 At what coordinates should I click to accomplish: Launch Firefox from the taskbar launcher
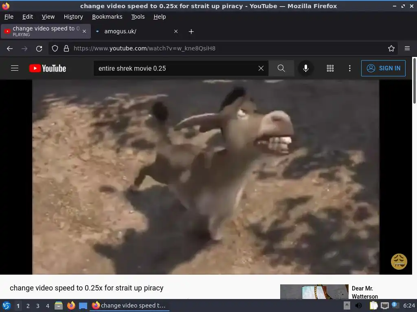click(71, 305)
